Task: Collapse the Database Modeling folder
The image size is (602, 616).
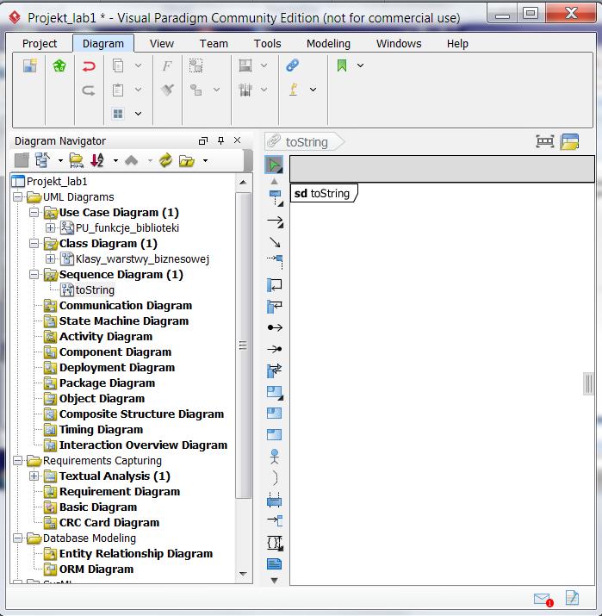Action: pos(18,538)
